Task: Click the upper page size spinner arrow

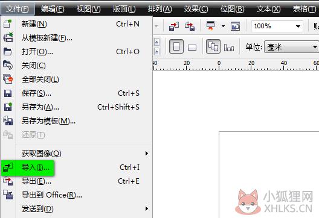Action: (156, 42)
